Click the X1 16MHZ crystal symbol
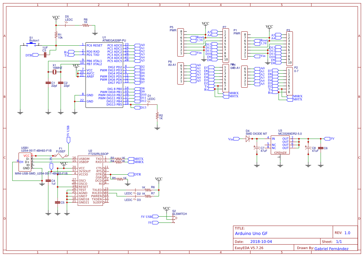Viewport: 364px width, 257px height. (54, 71)
